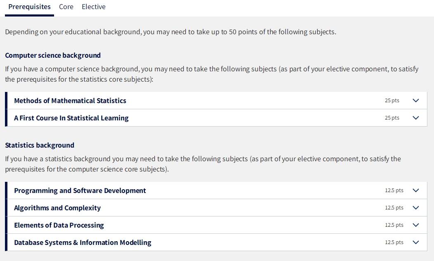This screenshot has width=434, height=261.
Task: Open Elements of Data Processing title
Action: [x=59, y=225]
